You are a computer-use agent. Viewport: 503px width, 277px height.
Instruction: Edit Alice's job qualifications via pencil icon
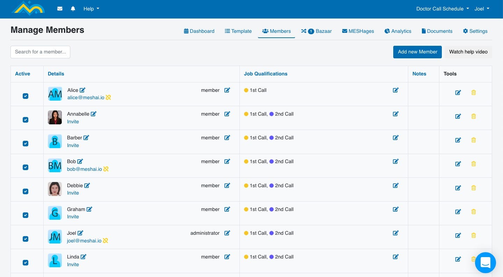(395, 90)
